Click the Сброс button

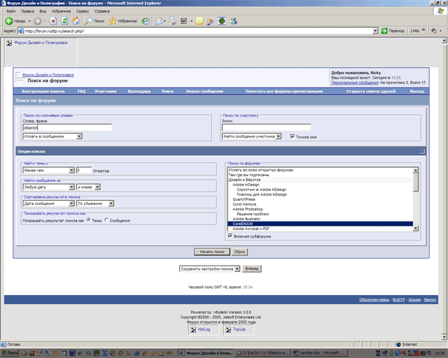click(239, 252)
